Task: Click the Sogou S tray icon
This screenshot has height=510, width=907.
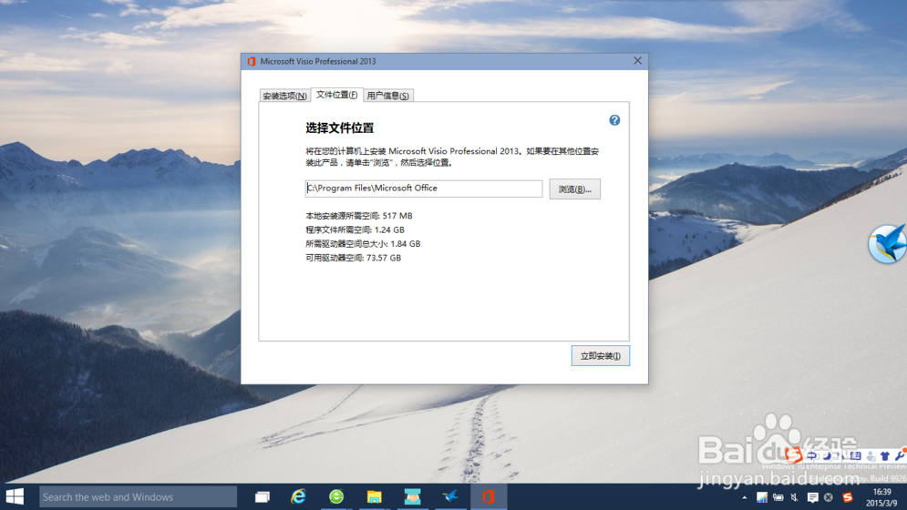Action: point(848,497)
